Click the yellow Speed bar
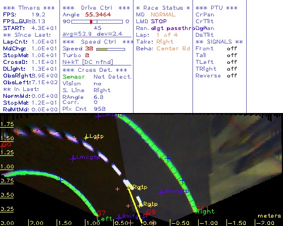The width and height of the screenshot is (283, 226). (102, 49)
